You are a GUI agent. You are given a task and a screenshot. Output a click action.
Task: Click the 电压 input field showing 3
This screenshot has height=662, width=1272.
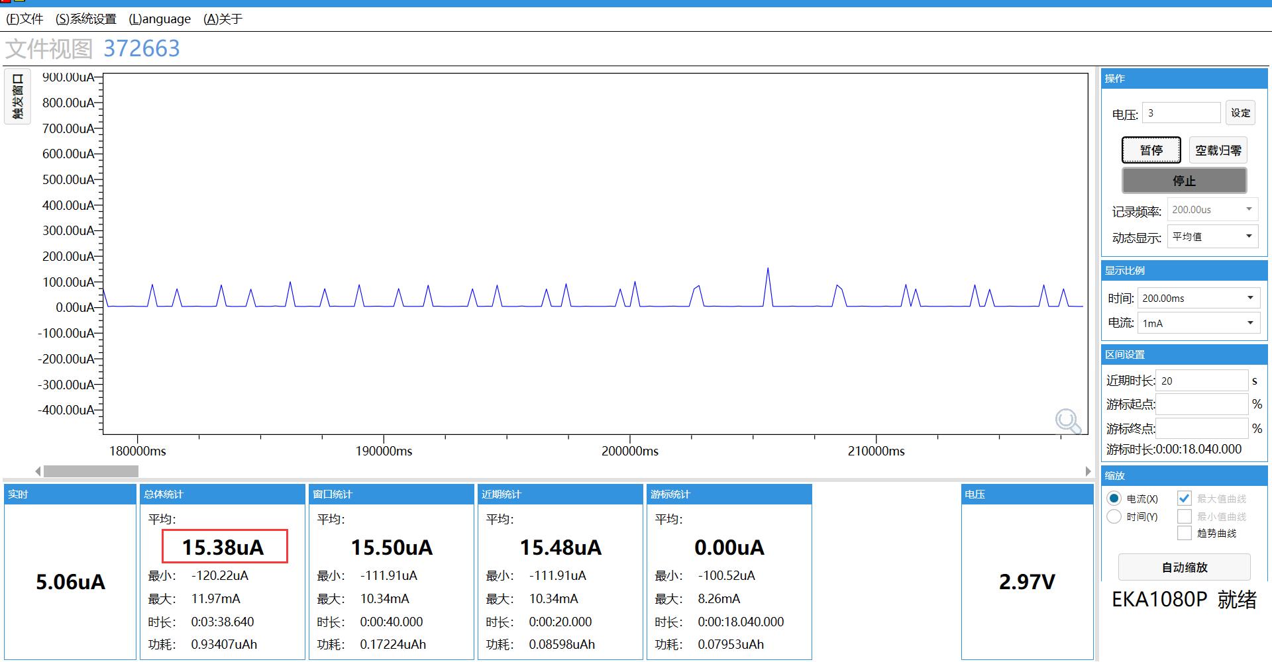pyautogui.click(x=1181, y=113)
